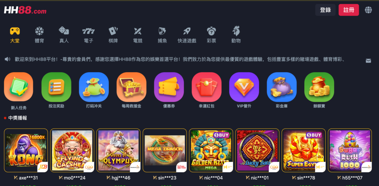Select the 彩票 lottery tab
The width and height of the screenshot is (379, 186).
point(211,35)
